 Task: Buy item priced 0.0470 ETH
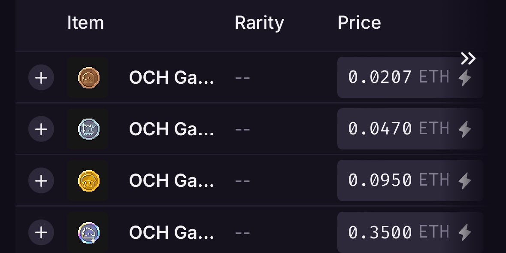pyautogui.click(x=410, y=129)
